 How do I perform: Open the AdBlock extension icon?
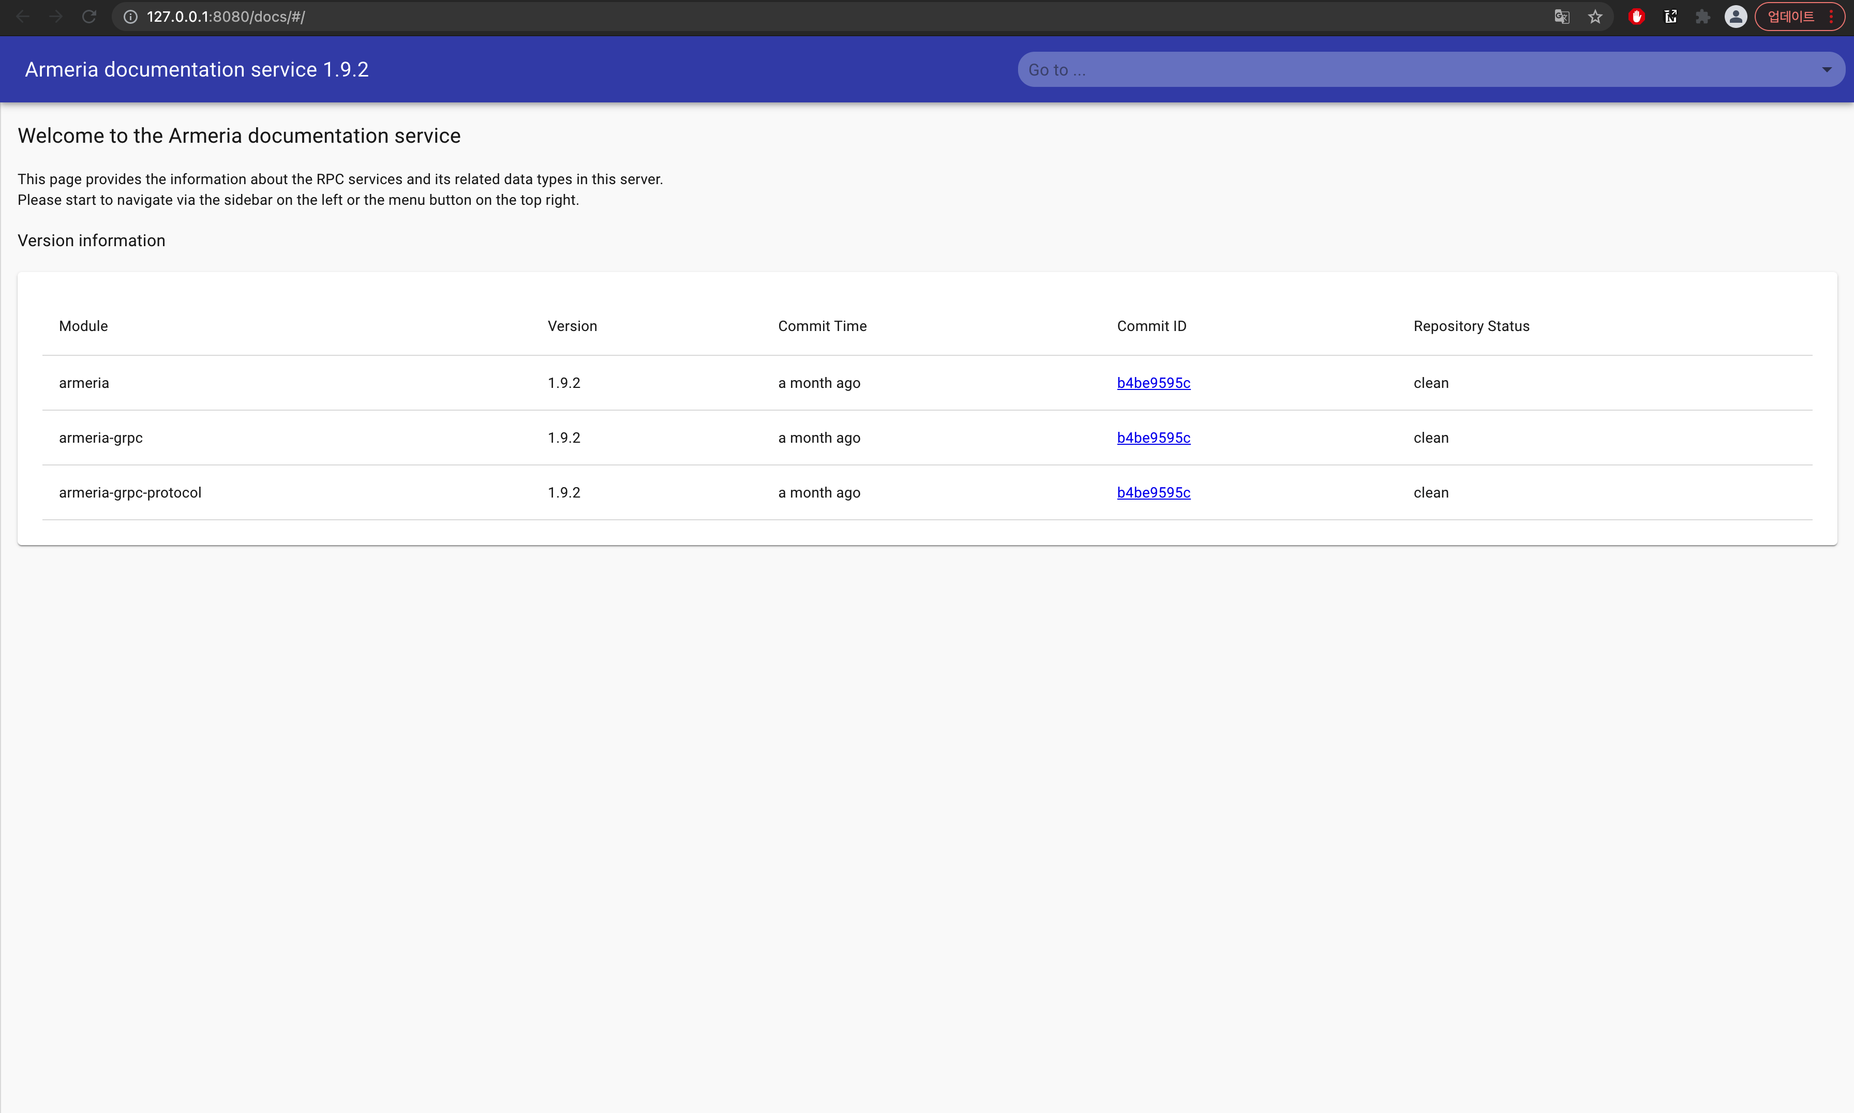coord(1637,17)
